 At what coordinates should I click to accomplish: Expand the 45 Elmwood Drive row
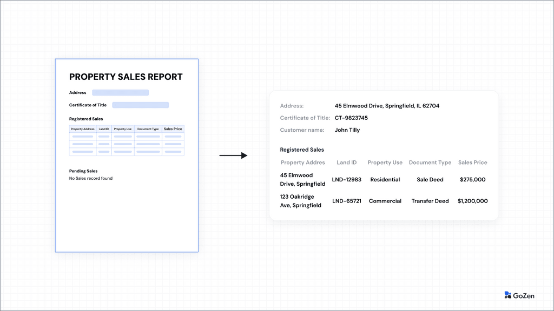pyautogui.click(x=302, y=179)
